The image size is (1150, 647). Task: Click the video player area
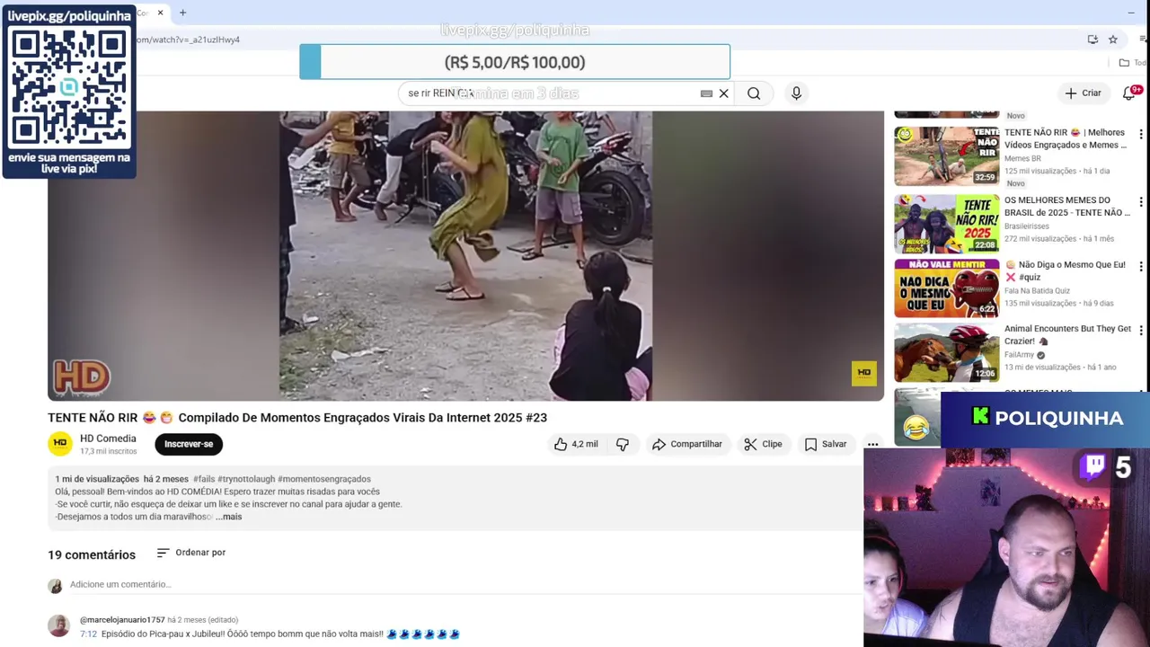[465, 255]
